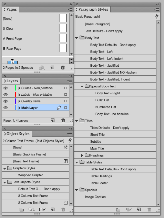Collapse the Object Styles panel with double arrows

[x=71, y=129]
